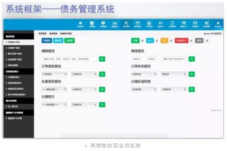Click search icon for 订单状态查询
This screenshot has height=151, width=227.
pyautogui.click(x=192, y=74)
